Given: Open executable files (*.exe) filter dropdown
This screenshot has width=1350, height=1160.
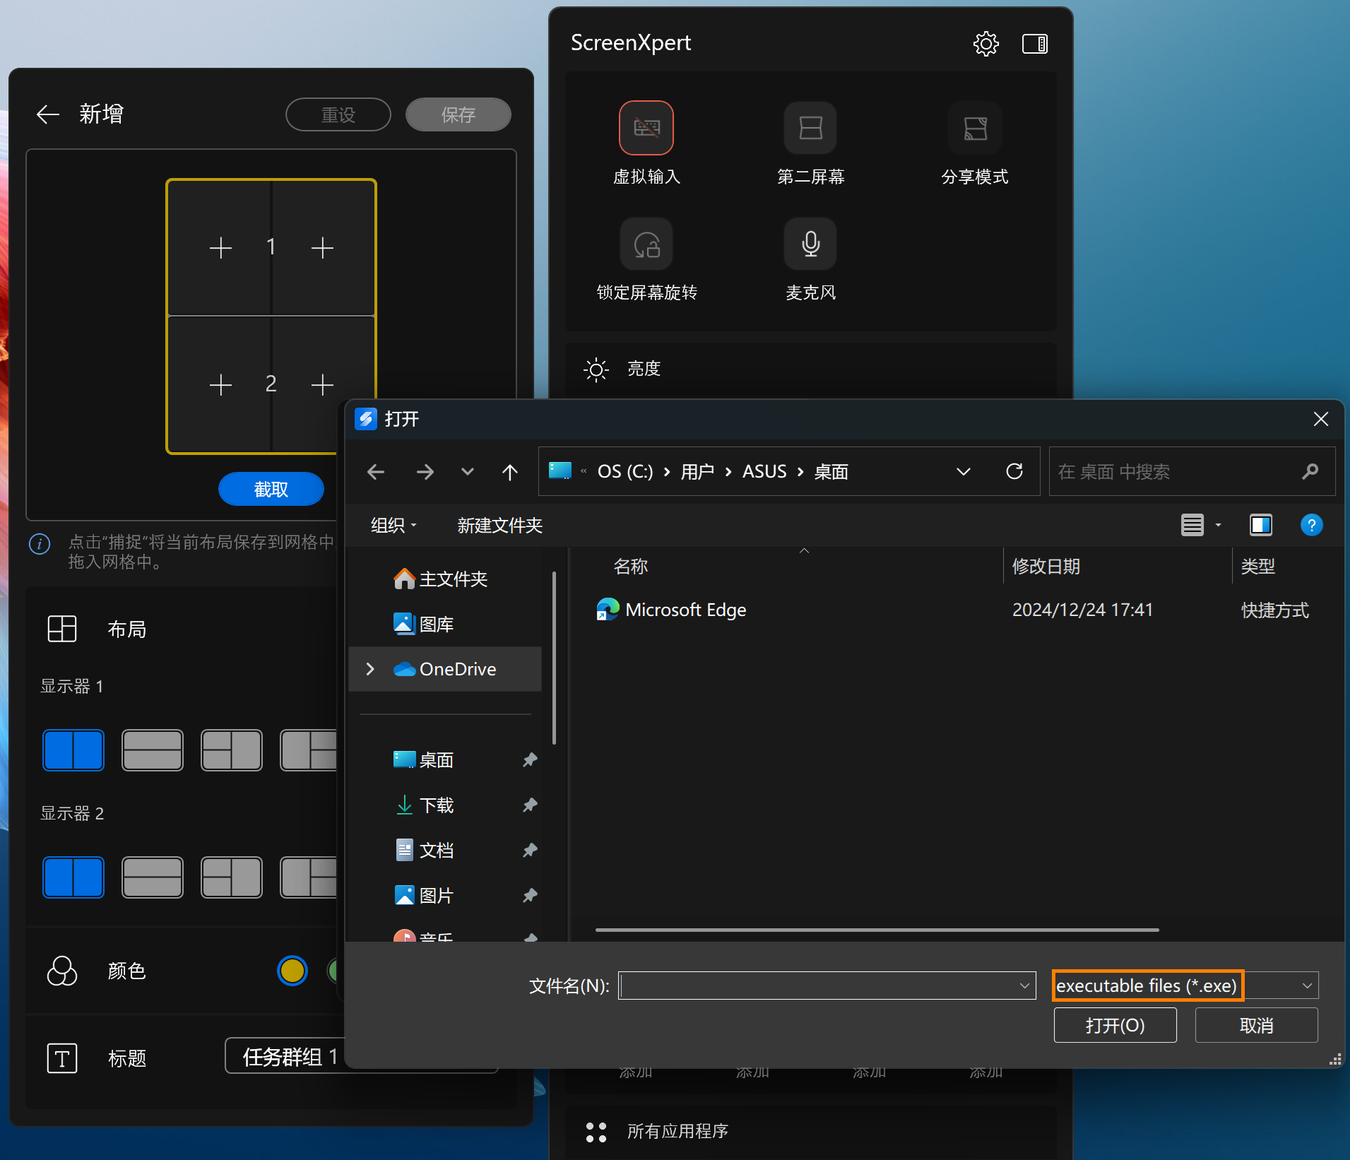Looking at the screenshot, I should pyautogui.click(x=1185, y=986).
